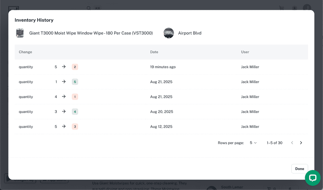Click the Date column header

[x=154, y=52]
